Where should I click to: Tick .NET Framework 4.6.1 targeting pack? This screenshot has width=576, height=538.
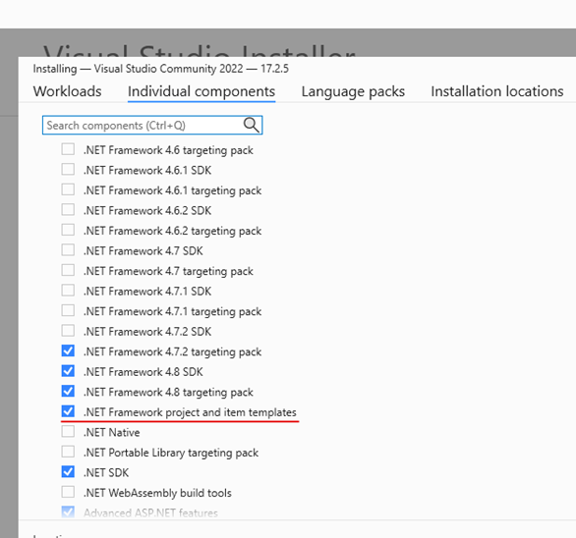tap(68, 189)
